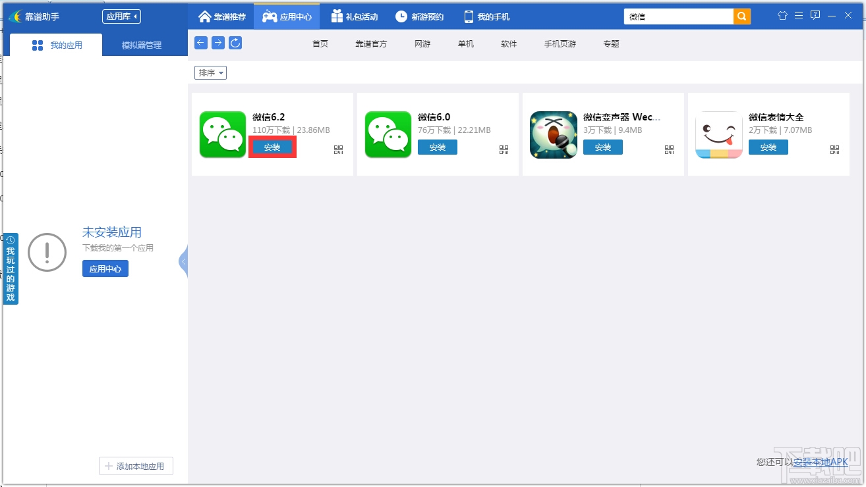This screenshot has height=487, width=866.
Task: Click the 微信6.0 app icon
Action: tap(388, 134)
